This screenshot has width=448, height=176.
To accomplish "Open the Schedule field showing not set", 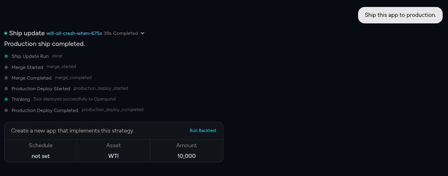I will (x=41, y=156).
